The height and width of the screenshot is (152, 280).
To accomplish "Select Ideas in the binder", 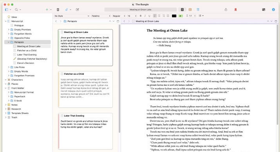I will (x=14, y=17).
